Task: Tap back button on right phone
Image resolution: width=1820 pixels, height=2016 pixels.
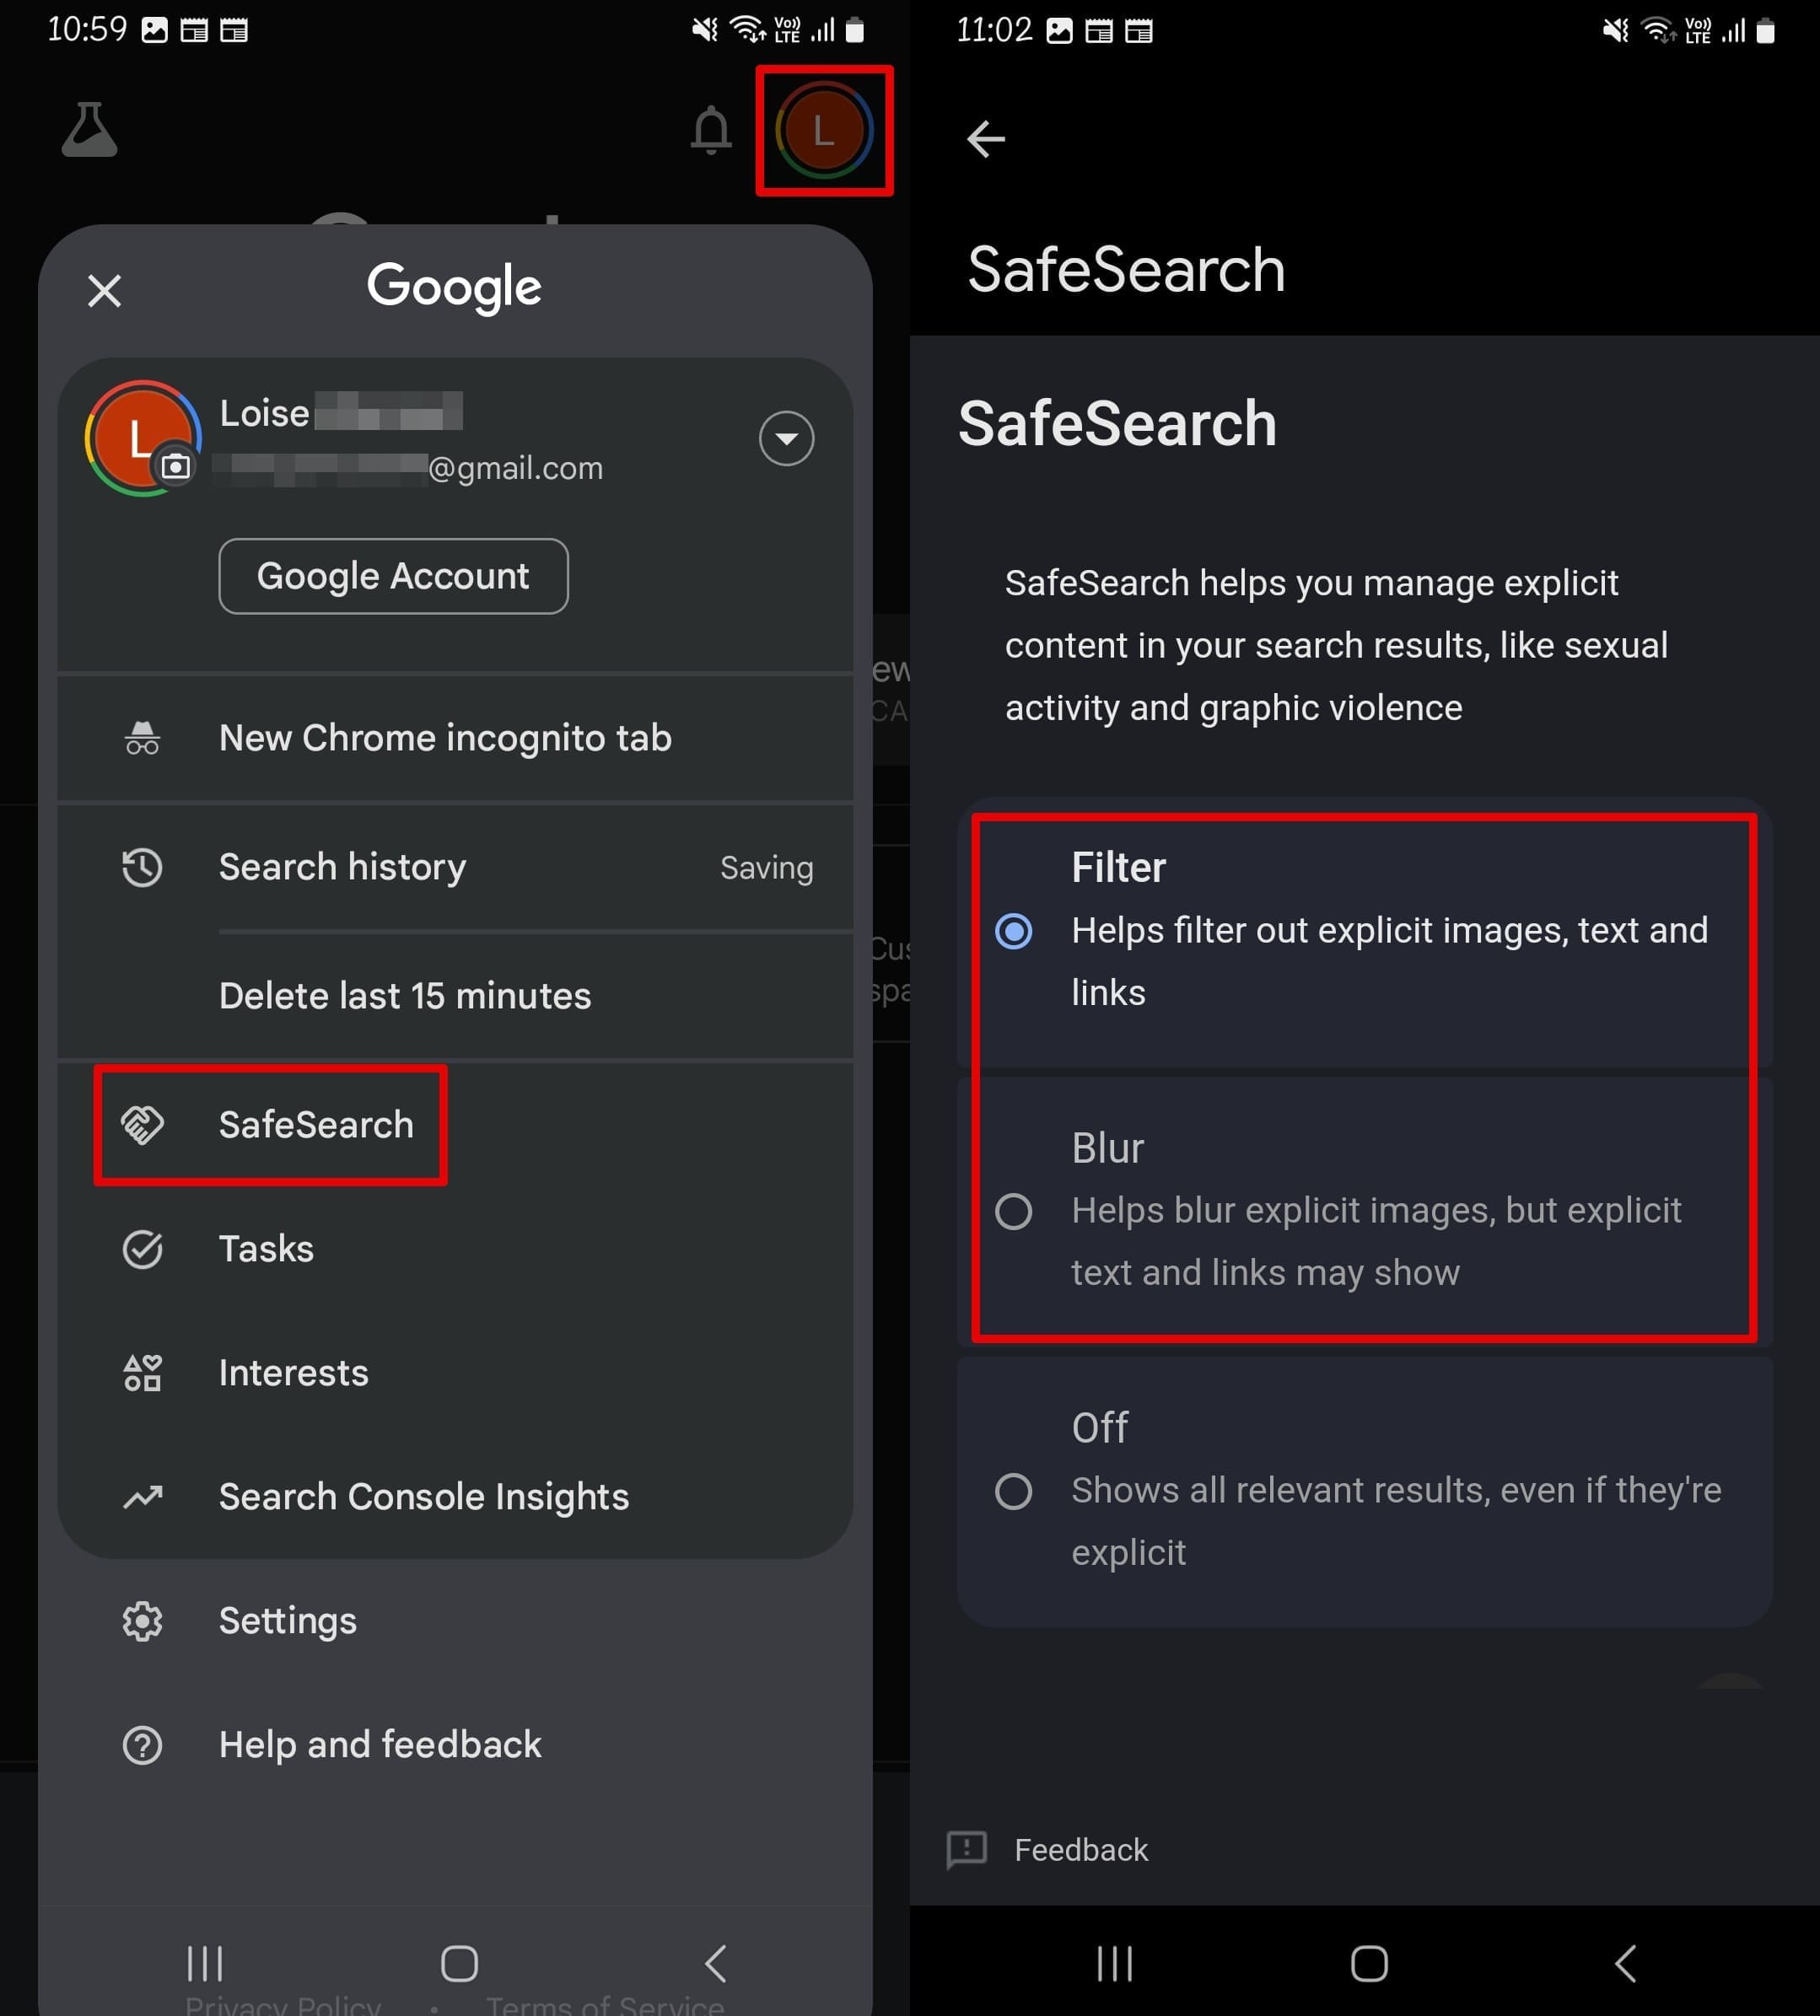Action: [1625, 1963]
